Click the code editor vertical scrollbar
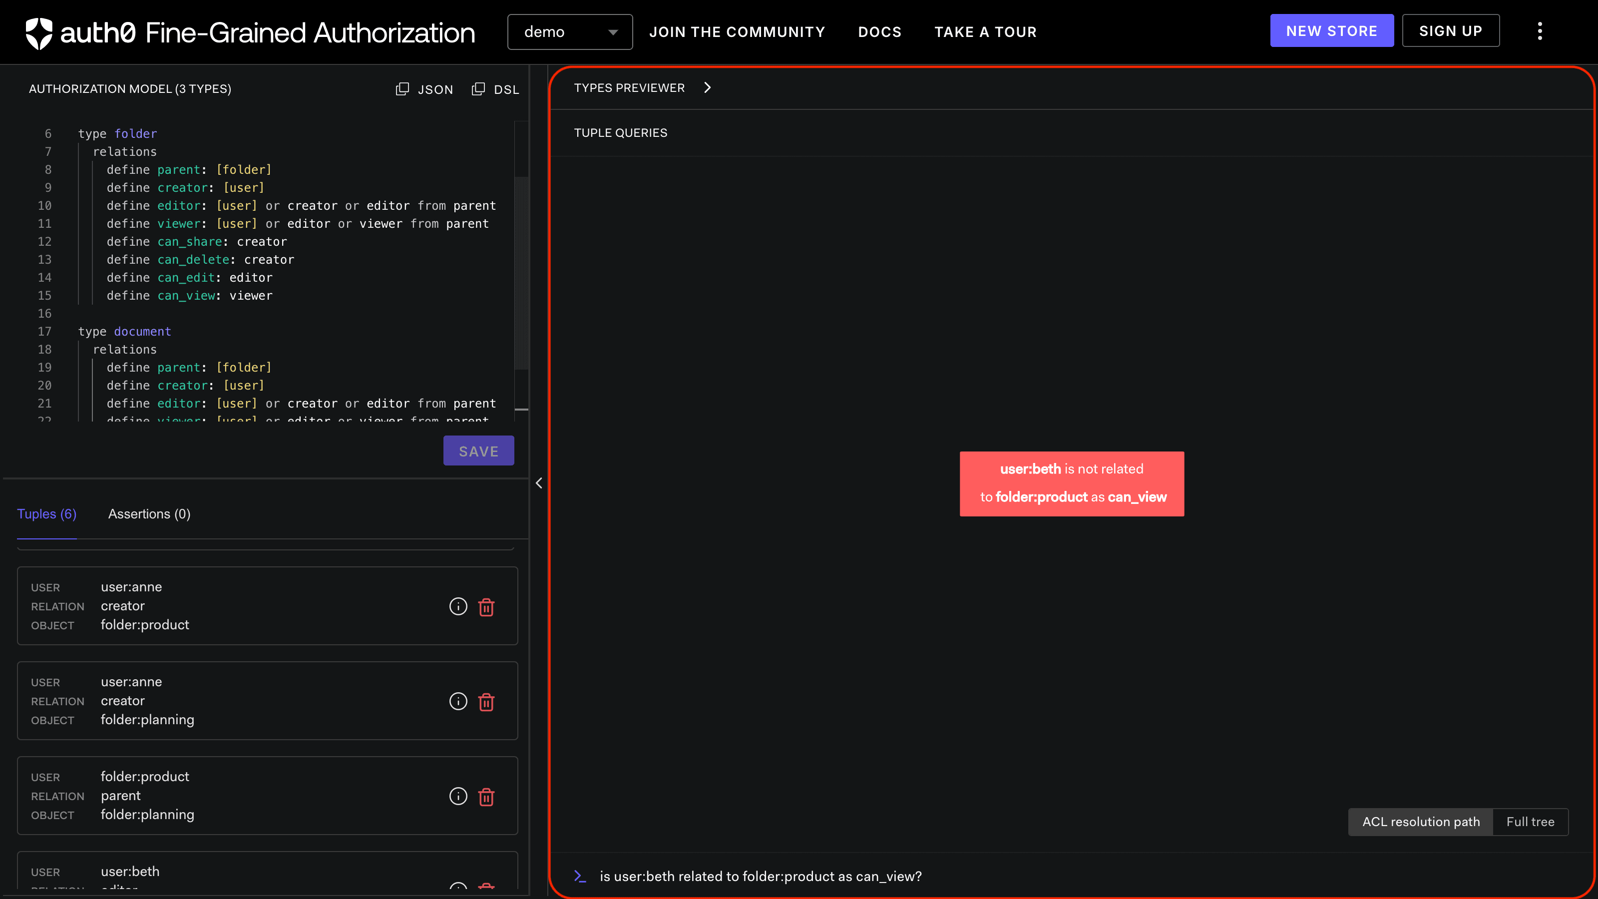 point(521,273)
